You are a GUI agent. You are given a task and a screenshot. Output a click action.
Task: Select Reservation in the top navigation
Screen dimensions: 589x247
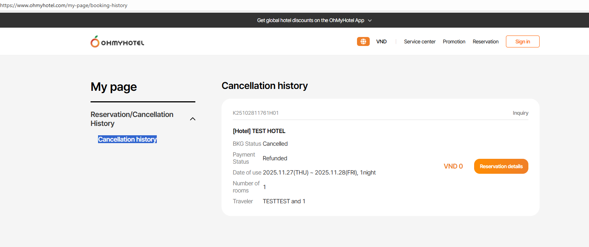(485, 41)
